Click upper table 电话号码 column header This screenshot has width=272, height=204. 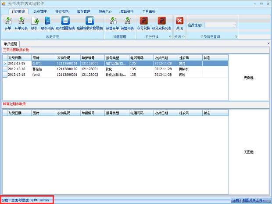click(142, 58)
